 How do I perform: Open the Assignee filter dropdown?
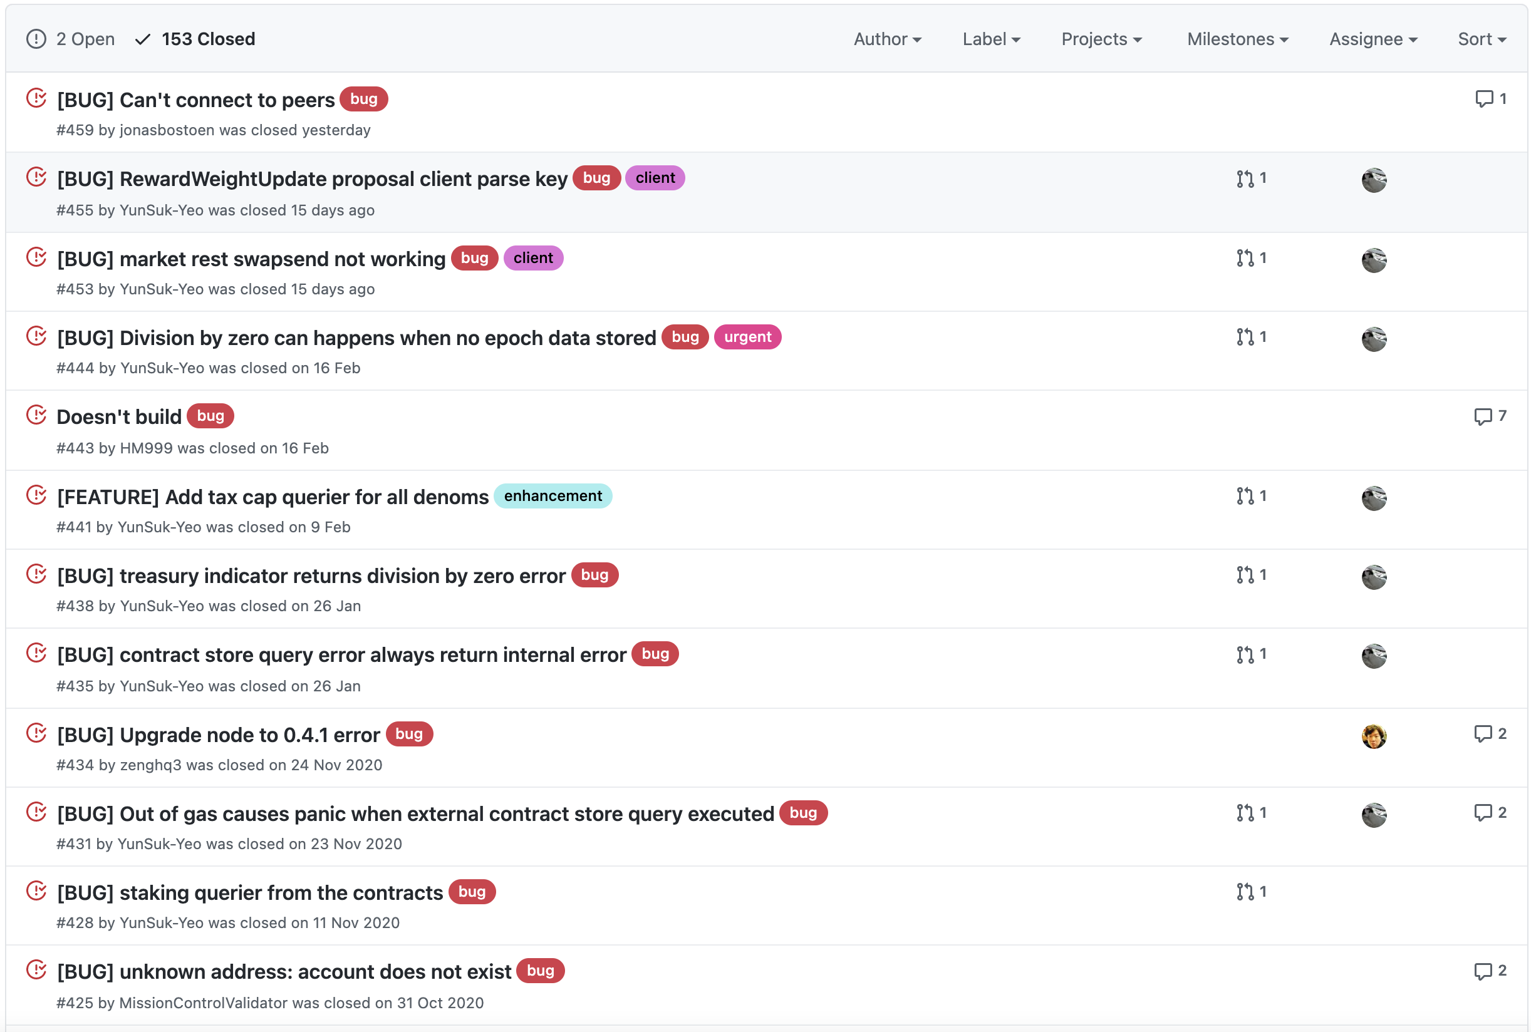tap(1373, 39)
